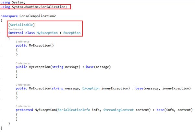This screenshot has height=133, width=195.
Task: Click 'System.Runtime.Serialization' in the using line
Action: (x=39, y=7)
